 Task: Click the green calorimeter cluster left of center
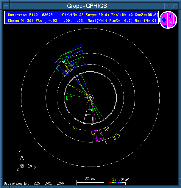[69, 98]
